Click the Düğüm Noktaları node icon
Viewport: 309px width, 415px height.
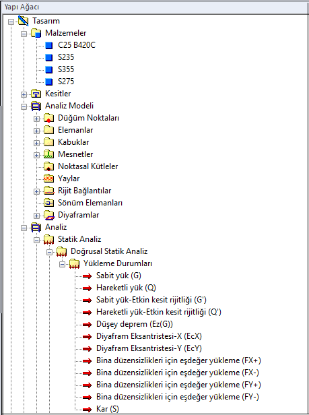pos(48,118)
